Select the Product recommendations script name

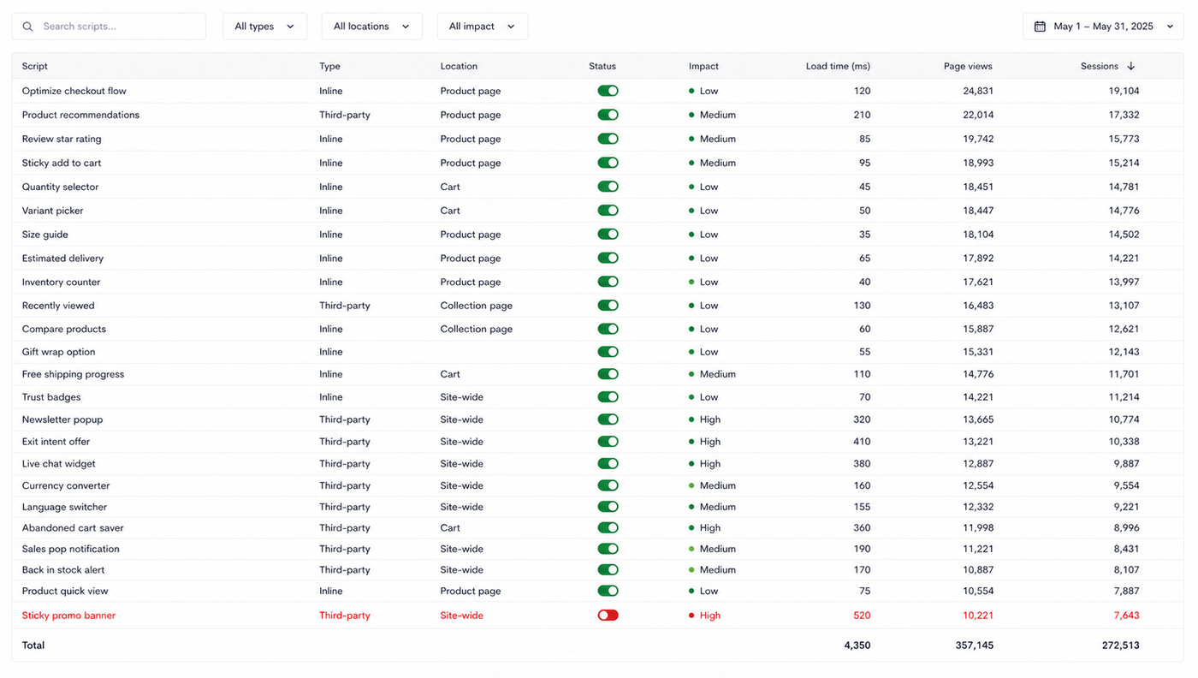click(x=80, y=115)
